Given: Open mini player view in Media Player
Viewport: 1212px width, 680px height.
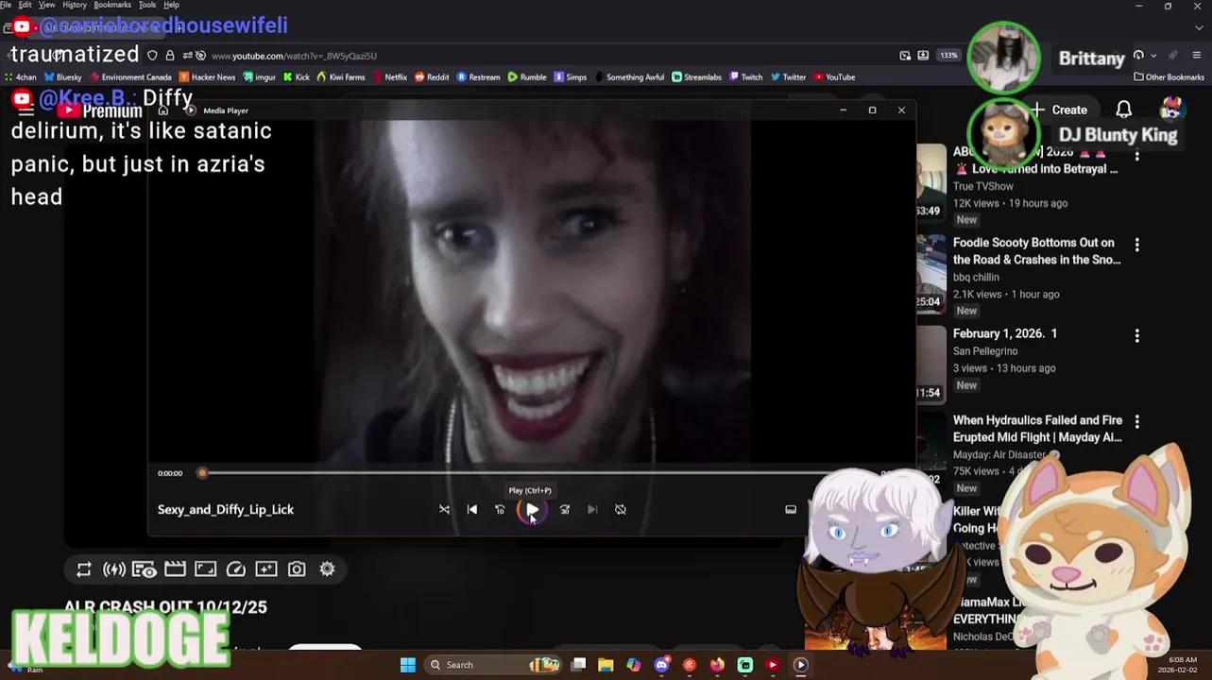Looking at the screenshot, I should pos(791,509).
